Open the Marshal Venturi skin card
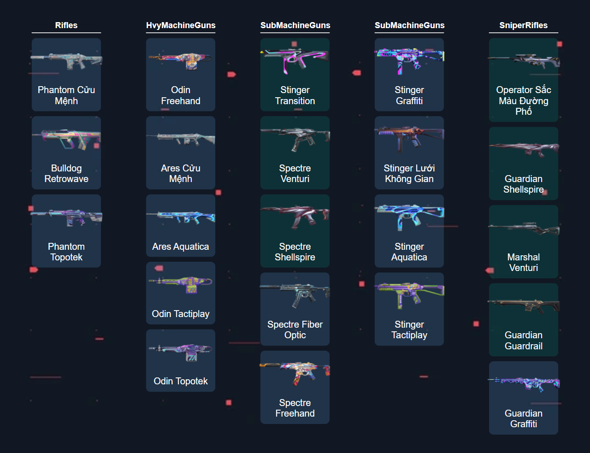 pos(524,241)
